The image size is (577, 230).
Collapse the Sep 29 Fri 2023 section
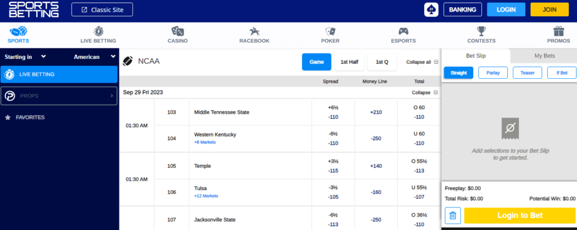click(x=425, y=93)
